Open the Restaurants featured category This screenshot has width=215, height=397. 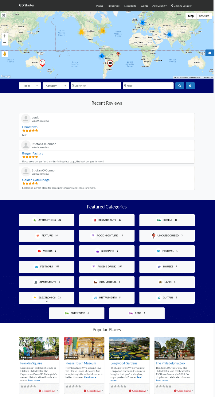pyautogui.click(x=107, y=220)
